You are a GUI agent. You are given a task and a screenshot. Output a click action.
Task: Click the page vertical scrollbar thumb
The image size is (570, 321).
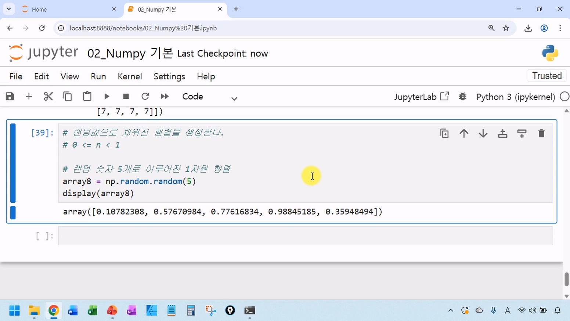[x=567, y=279]
